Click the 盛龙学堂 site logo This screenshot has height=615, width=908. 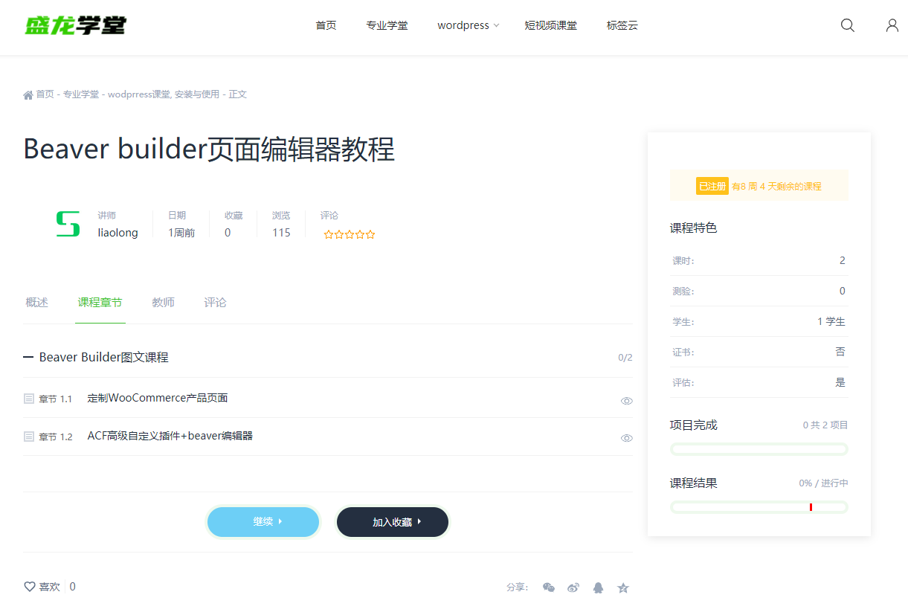click(75, 25)
